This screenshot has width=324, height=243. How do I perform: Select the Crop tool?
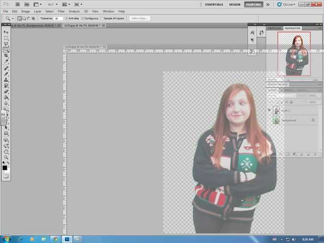click(6, 55)
